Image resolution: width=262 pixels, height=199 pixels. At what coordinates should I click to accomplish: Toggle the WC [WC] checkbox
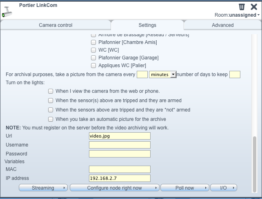point(93,50)
